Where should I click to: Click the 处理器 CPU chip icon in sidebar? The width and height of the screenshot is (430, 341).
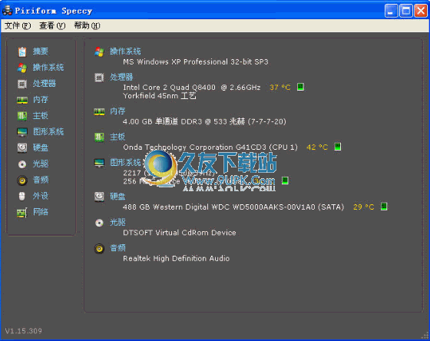pos(22,84)
